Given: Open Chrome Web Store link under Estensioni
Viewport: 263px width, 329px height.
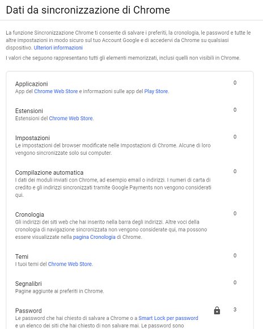Looking at the screenshot, I should 71,119.
